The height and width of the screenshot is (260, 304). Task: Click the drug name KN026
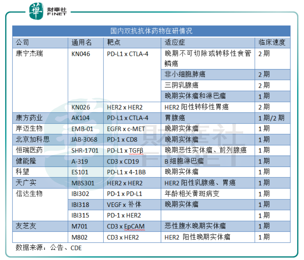[x=81, y=107]
